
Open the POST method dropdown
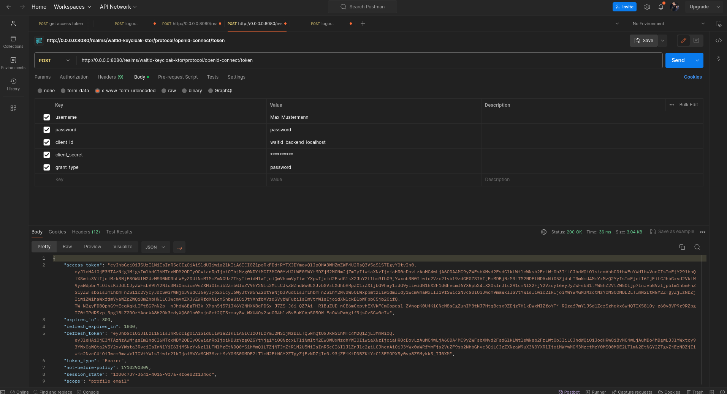[x=54, y=60]
